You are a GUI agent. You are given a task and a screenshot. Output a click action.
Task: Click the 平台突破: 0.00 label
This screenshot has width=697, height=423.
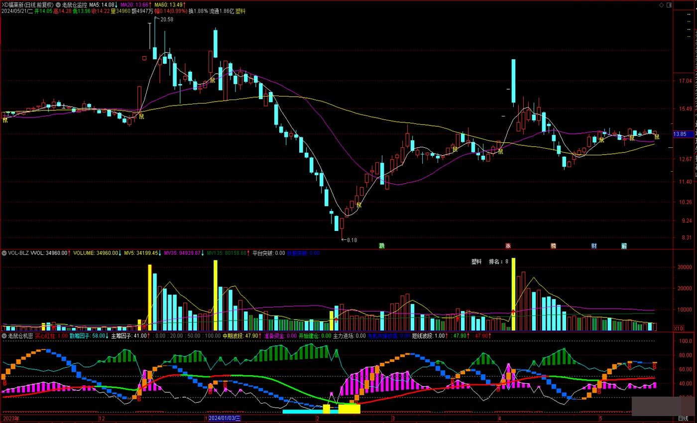269,253
